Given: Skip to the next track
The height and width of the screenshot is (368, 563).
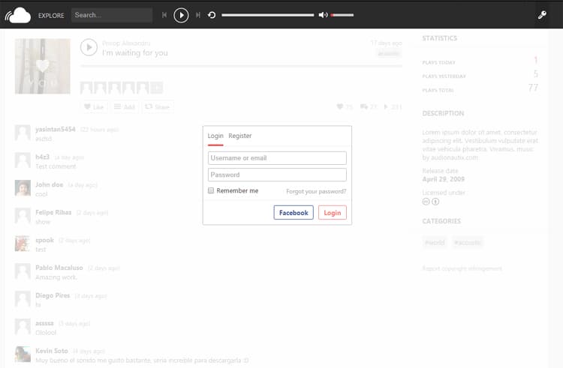Looking at the screenshot, I should pyautogui.click(x=198, y=15).
